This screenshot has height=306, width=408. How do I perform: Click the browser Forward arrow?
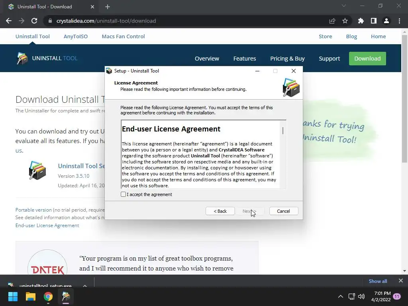22,21
